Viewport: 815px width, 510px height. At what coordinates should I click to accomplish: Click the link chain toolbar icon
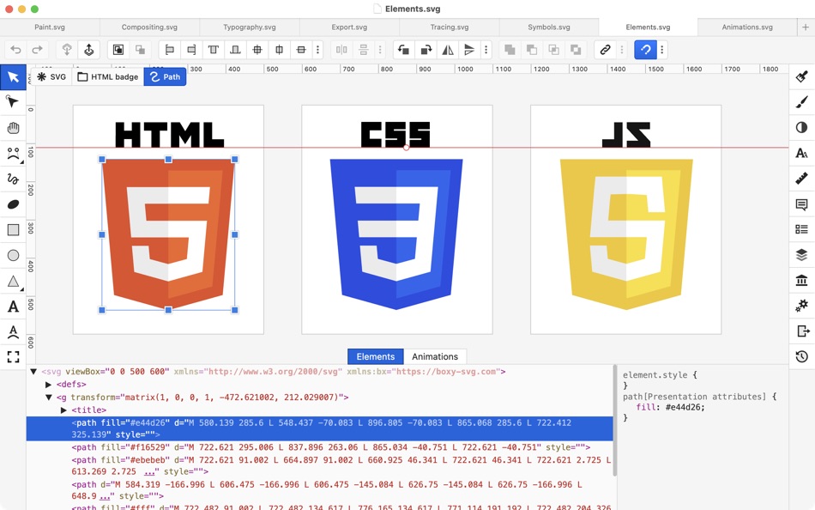[605, 50]
